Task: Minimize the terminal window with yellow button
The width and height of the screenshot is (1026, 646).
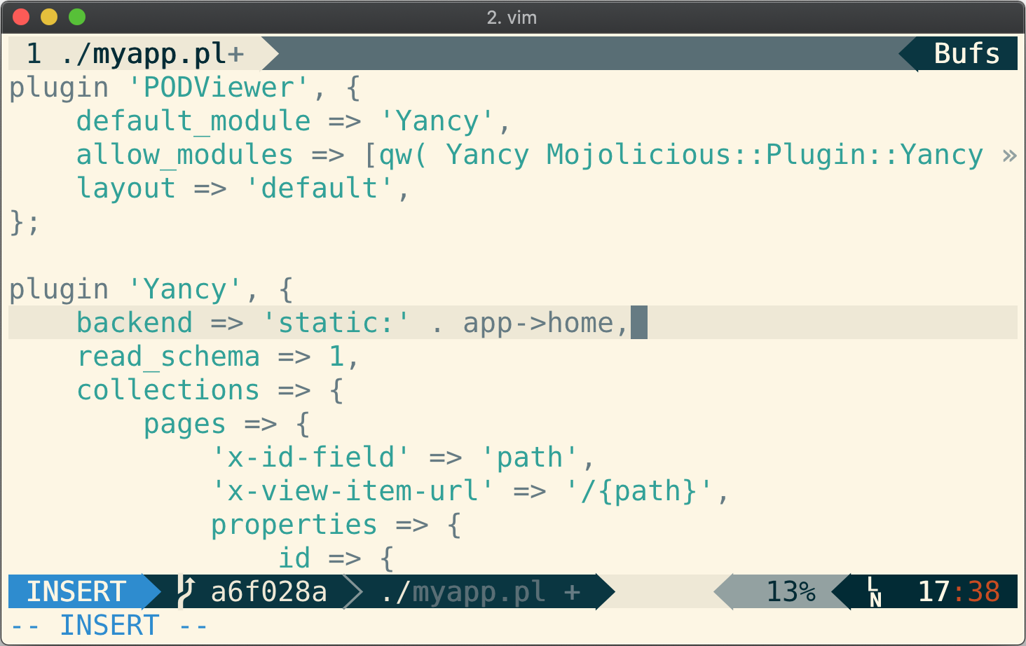Action: click(x=49, y=17)
